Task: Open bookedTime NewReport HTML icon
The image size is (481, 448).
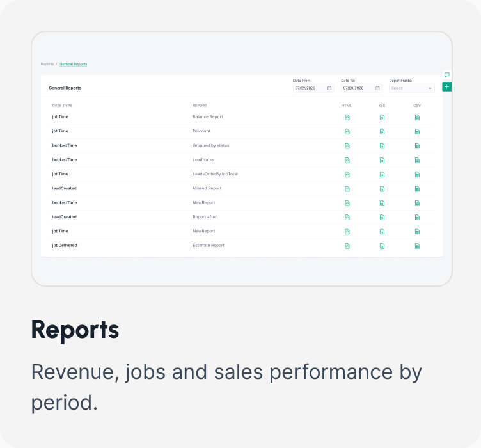Action: [x=347, y=203]
